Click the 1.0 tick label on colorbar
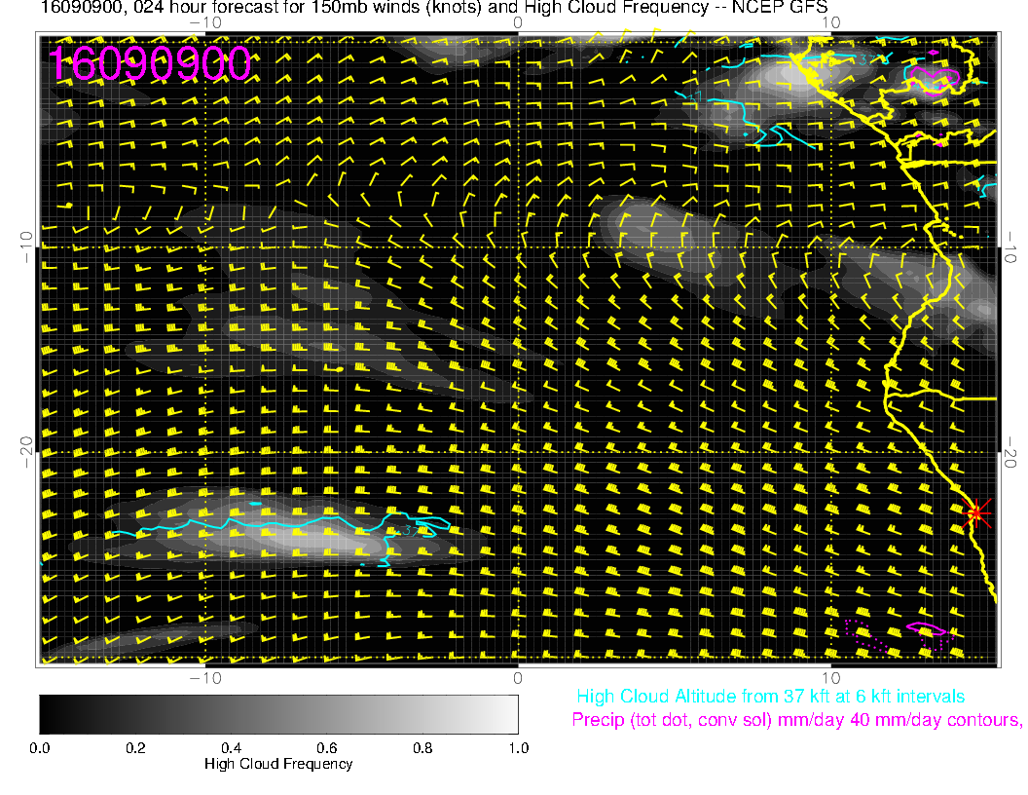1028x795 pixels. (518, 748)
